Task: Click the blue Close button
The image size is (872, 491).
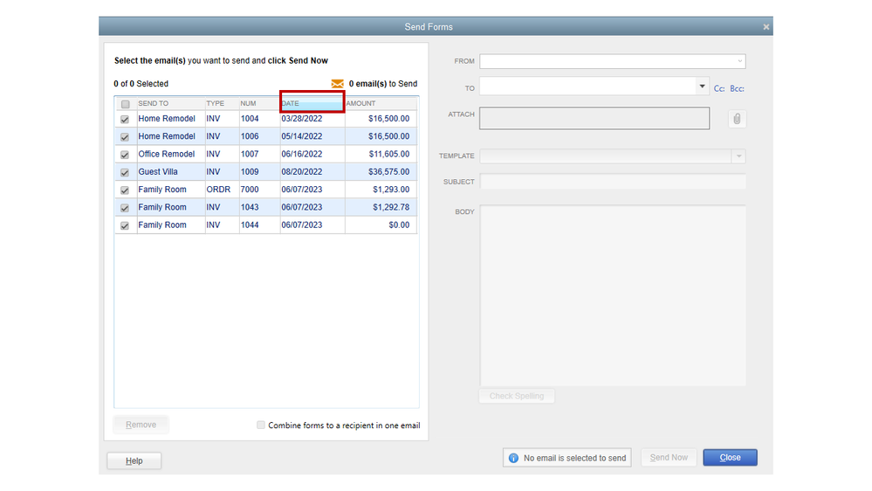Action: click(x=730, y=458)
